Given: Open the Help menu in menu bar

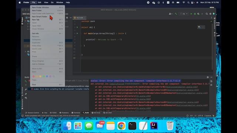Looking at the screenshot, I should click(x=68, y=3).
